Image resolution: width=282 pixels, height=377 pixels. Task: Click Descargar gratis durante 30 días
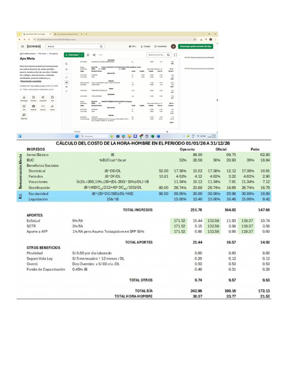coord(195,46)
